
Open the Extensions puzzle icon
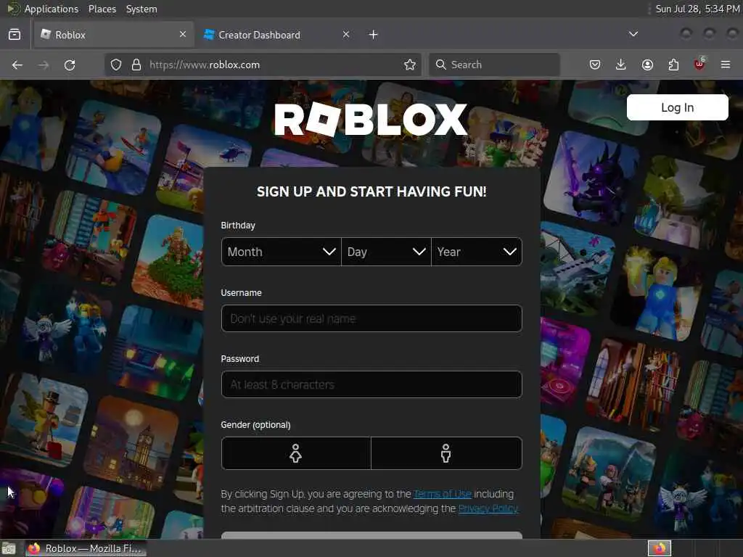pyautogui.click(x=673, y=65)
